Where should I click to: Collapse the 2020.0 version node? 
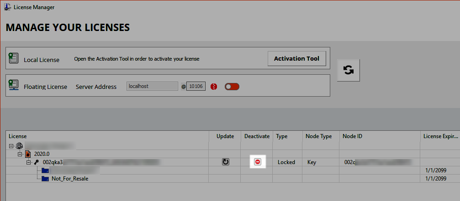(20, 154)
